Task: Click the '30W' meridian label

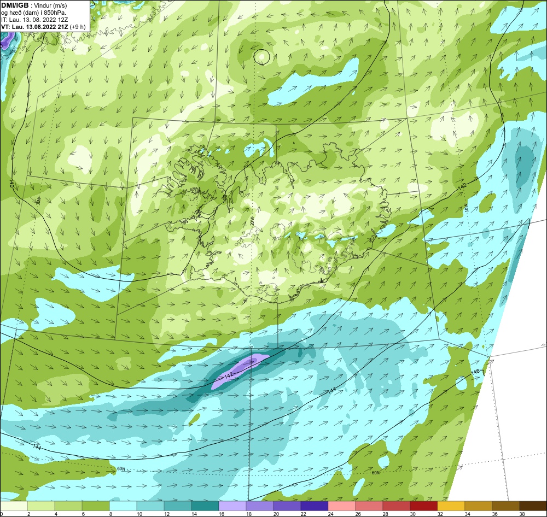Action: [38, 201]
